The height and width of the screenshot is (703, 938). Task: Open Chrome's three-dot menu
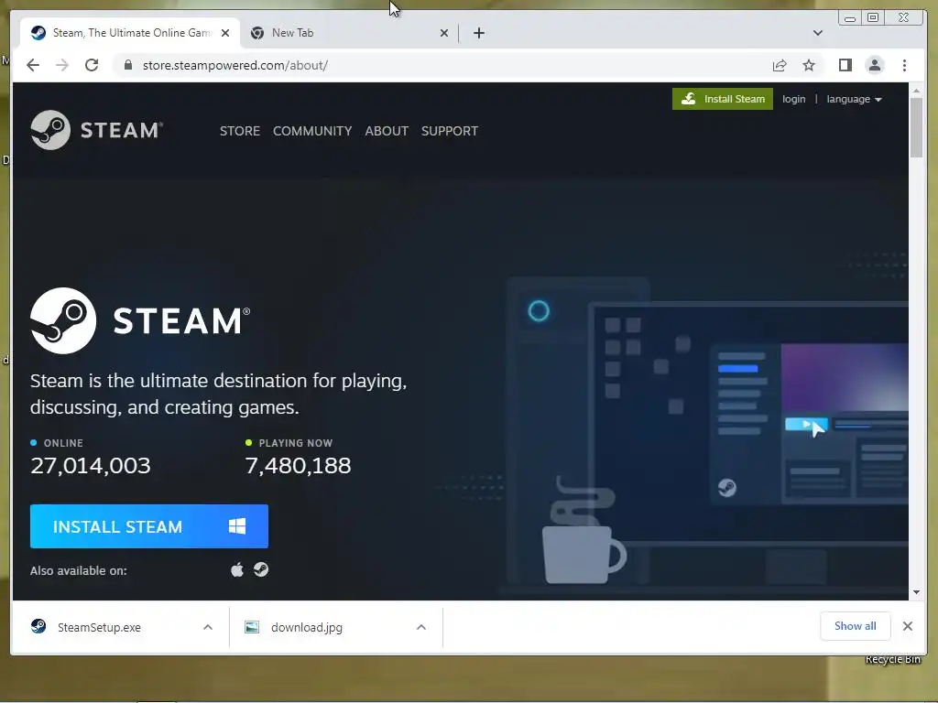904,65
